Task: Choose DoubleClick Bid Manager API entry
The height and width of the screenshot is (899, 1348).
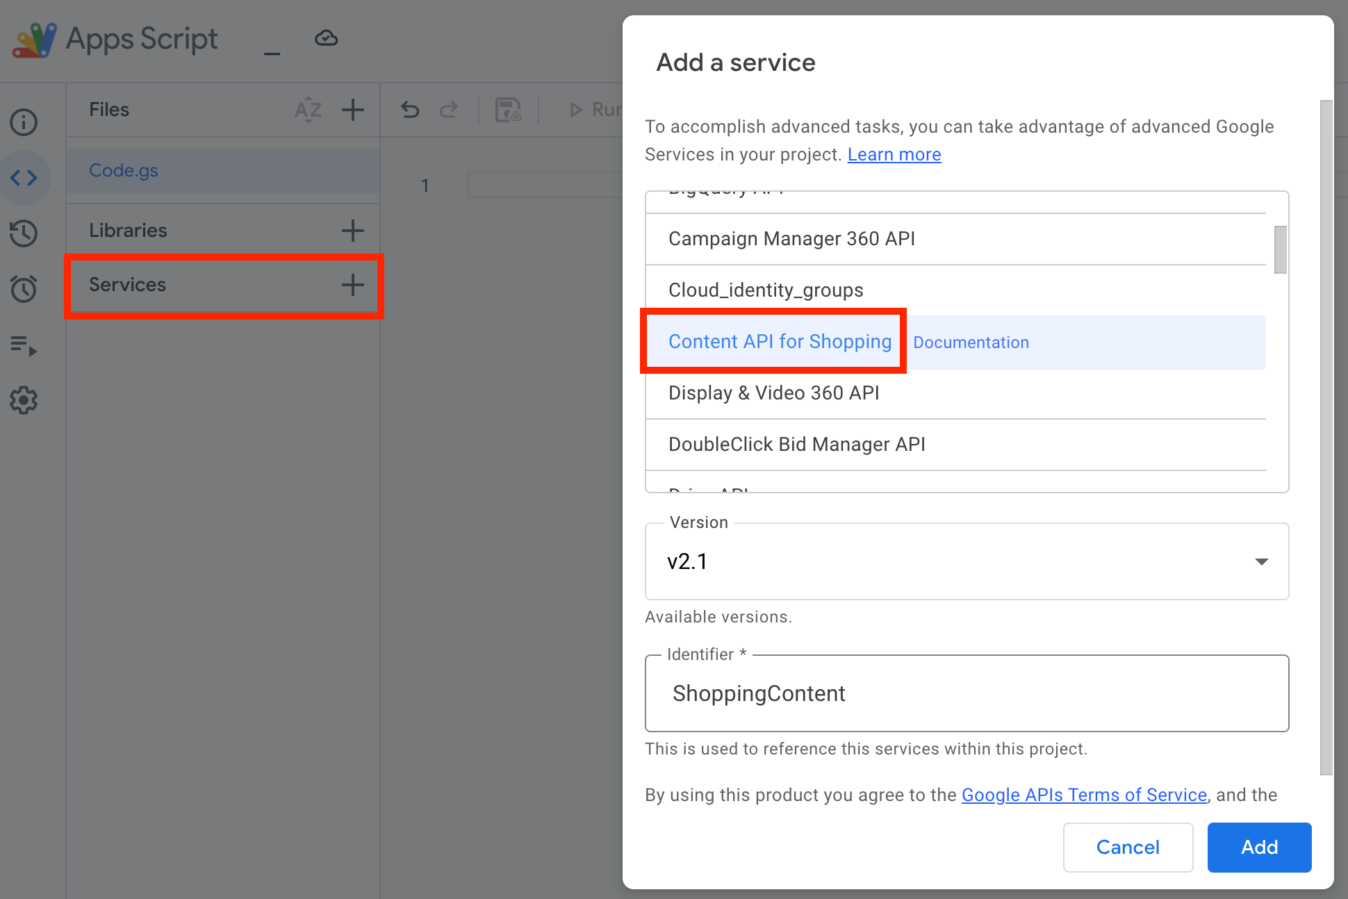Action: coord(796,445)
